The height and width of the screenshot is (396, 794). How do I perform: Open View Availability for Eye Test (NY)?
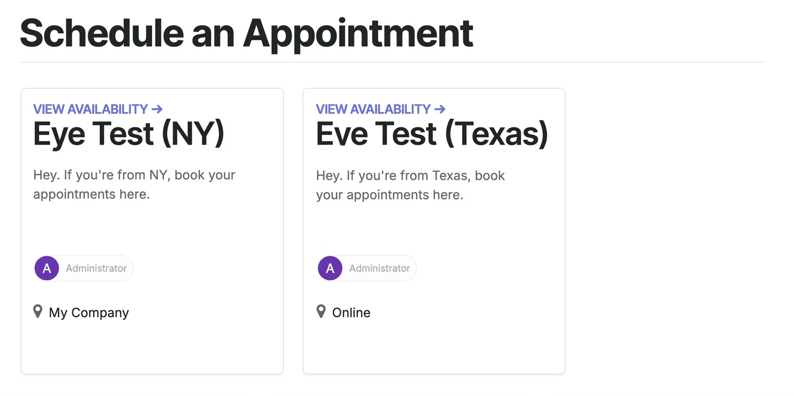point(91,109)
